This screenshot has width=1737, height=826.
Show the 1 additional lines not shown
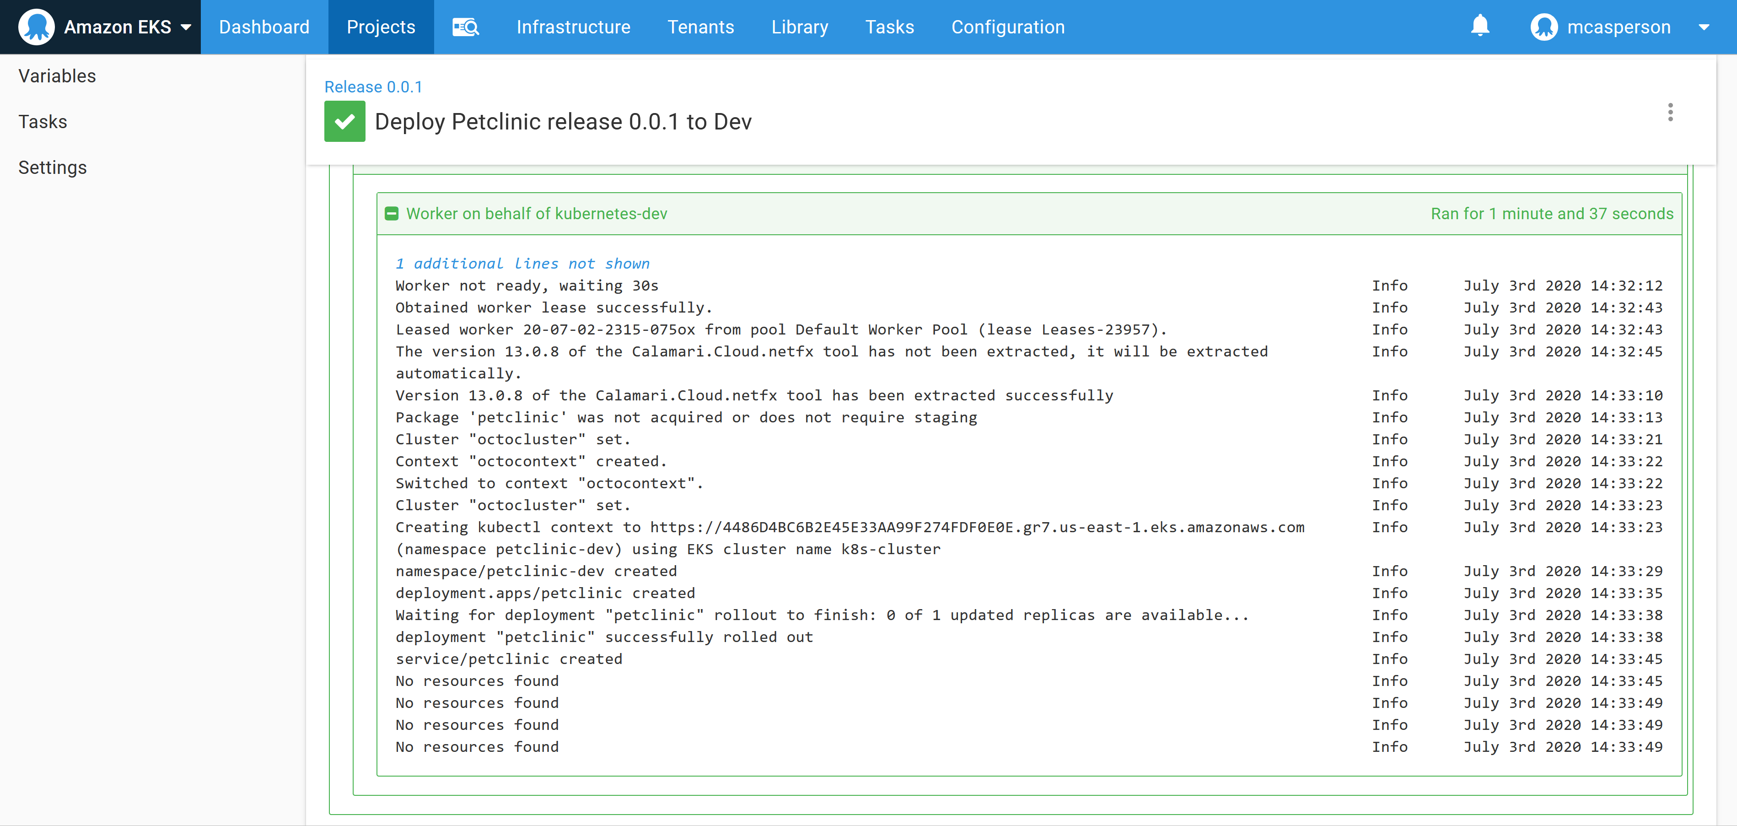522,264
